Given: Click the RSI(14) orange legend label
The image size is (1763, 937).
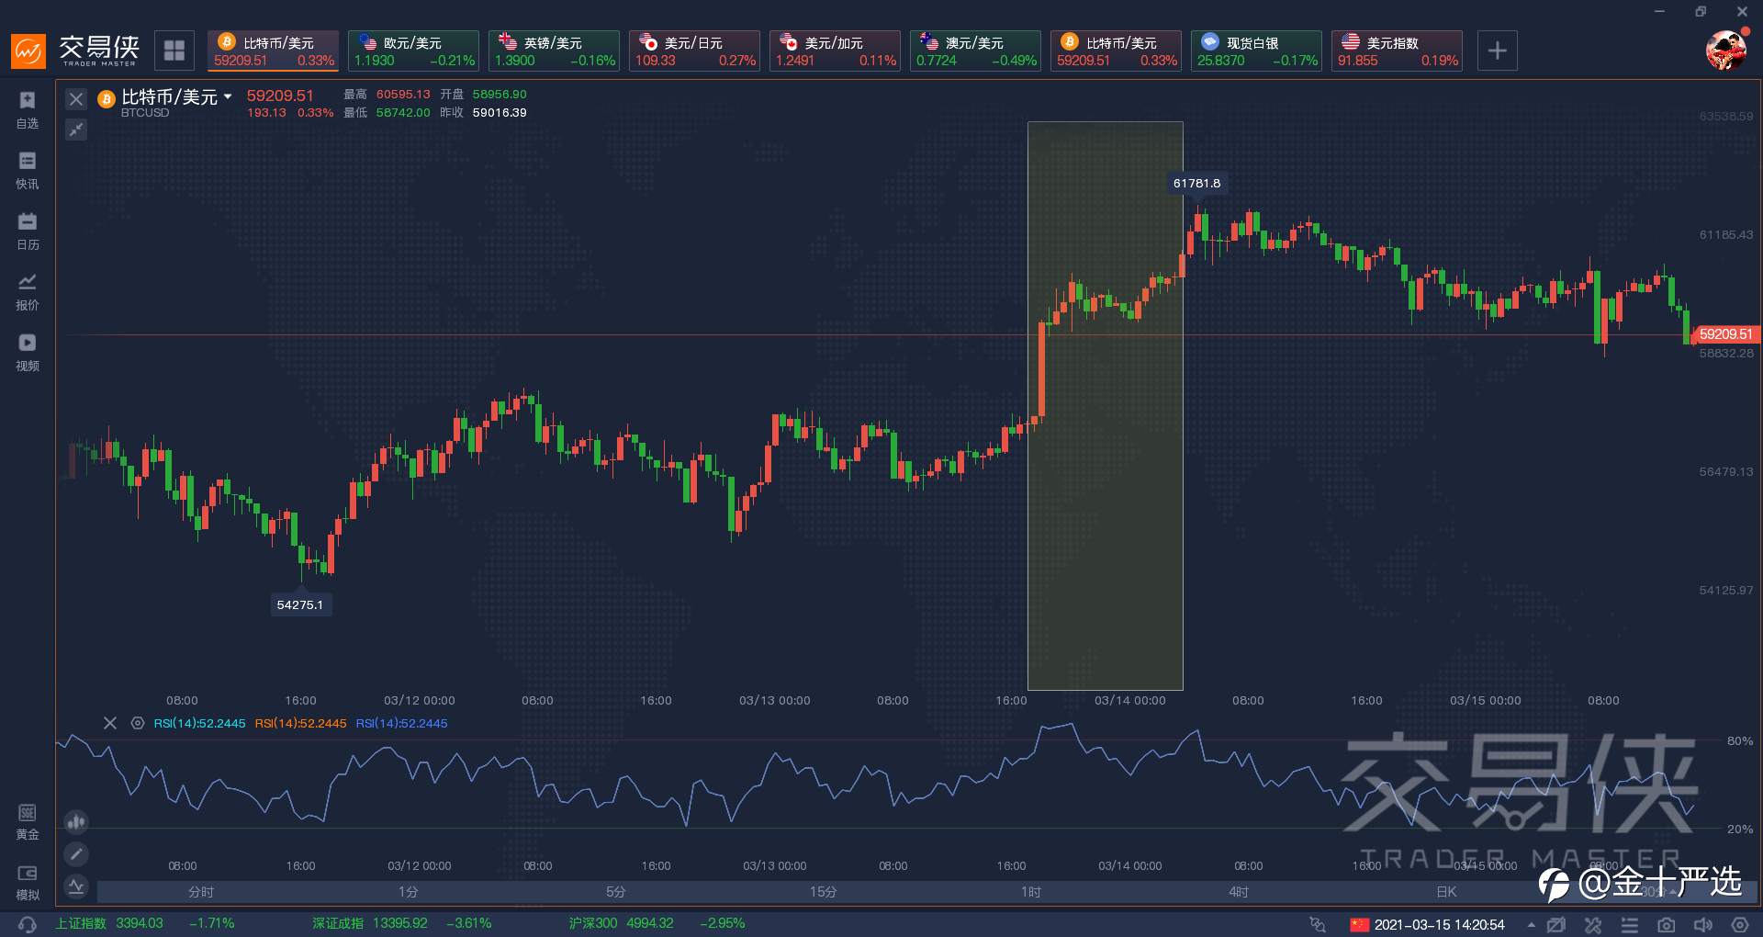Looking at the screenshot, I should pos(301,723).
